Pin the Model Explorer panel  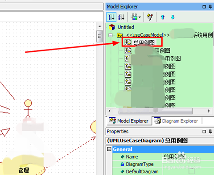coord(210,7)
